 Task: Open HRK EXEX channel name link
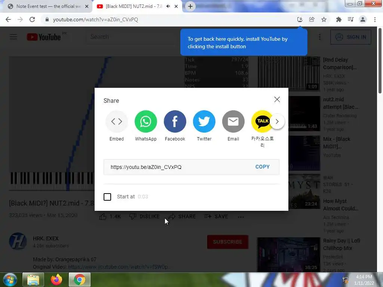click(46, 238)
